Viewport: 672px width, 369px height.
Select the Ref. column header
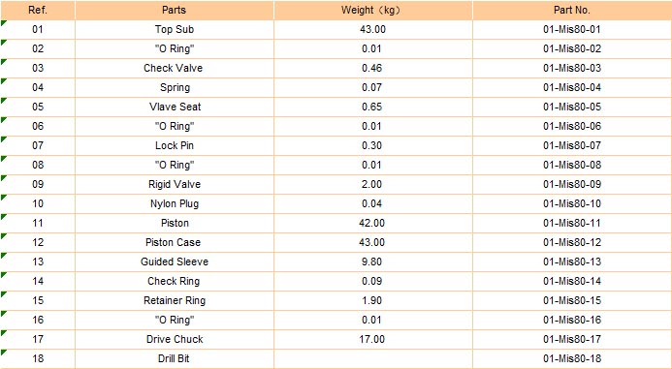(38, 10)
